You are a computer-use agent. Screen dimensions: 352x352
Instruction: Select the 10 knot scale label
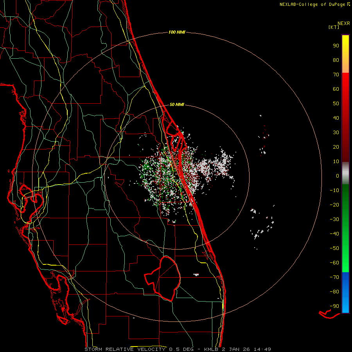coord(336,162)
